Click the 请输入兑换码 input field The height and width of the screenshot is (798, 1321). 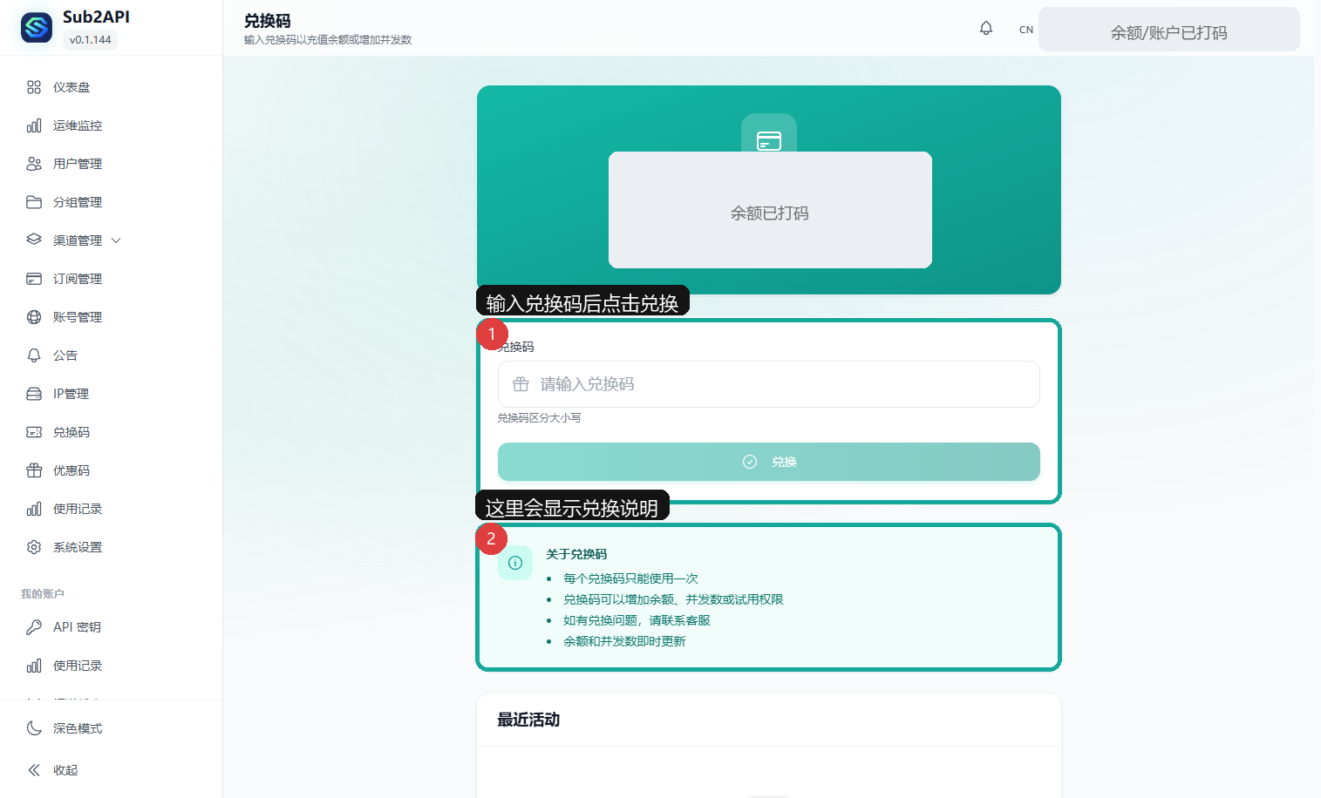(769, 384)
